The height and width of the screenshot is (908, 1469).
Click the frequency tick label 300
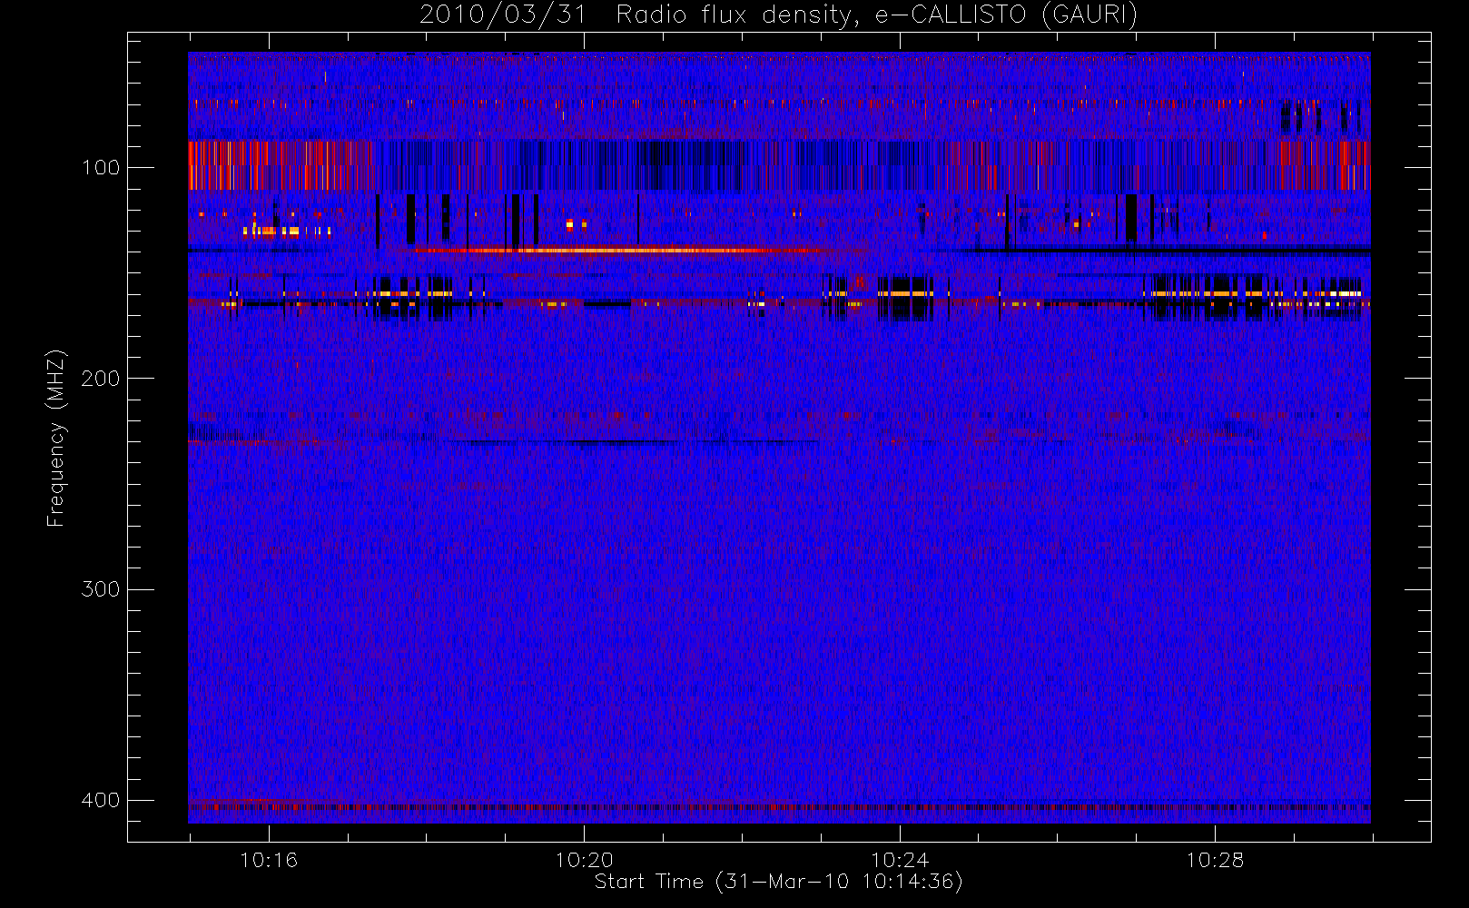100,589
